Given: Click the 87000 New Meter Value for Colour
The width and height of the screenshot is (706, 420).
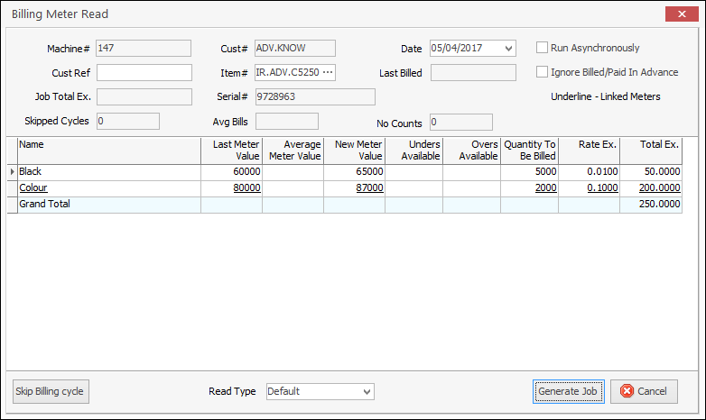Looking at the screenshot, I should click(369, 187).
